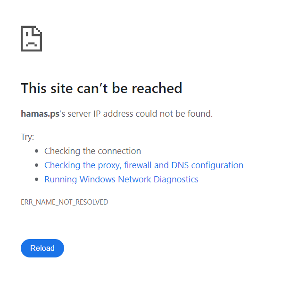Click the word "firewall" in the blue link
The height and width of the screenshot is (308, 282).
138,165
